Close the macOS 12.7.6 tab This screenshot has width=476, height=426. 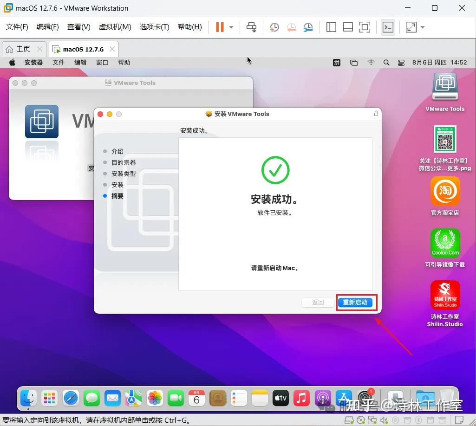click(112, 49)
